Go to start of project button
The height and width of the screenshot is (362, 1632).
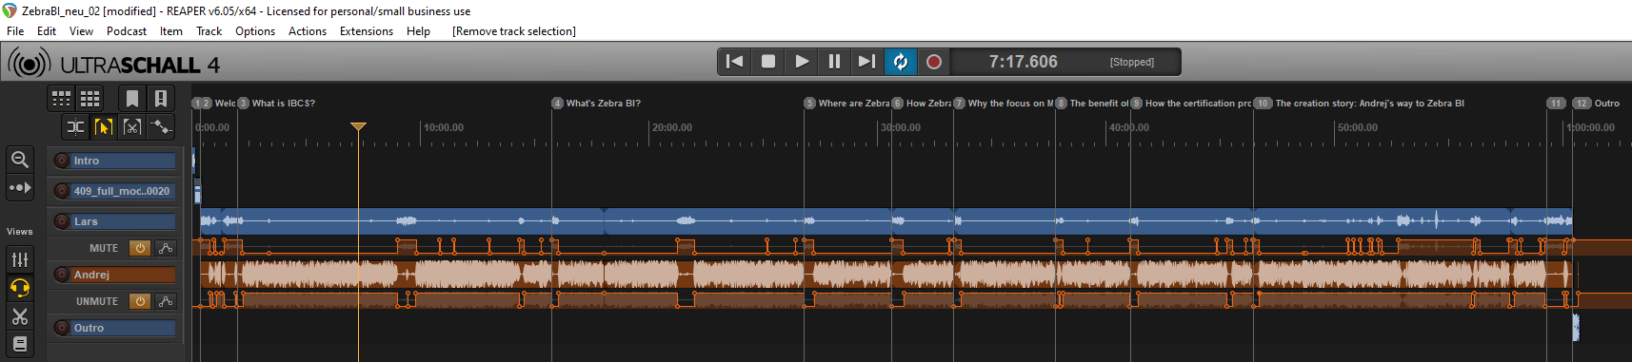click(734, 62)
